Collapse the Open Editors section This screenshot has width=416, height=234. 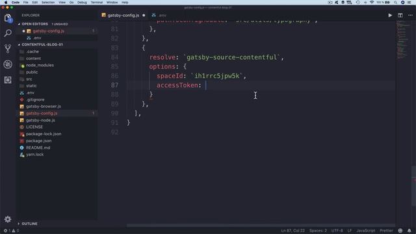(x=34, y=24)
